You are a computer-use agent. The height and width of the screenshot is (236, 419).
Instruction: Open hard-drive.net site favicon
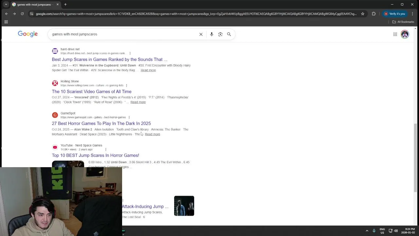click(55, 51)
